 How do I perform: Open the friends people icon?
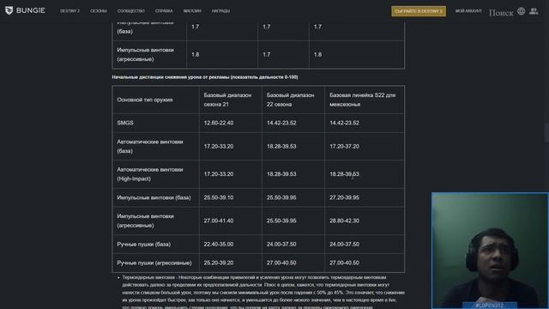coord(534,11)
